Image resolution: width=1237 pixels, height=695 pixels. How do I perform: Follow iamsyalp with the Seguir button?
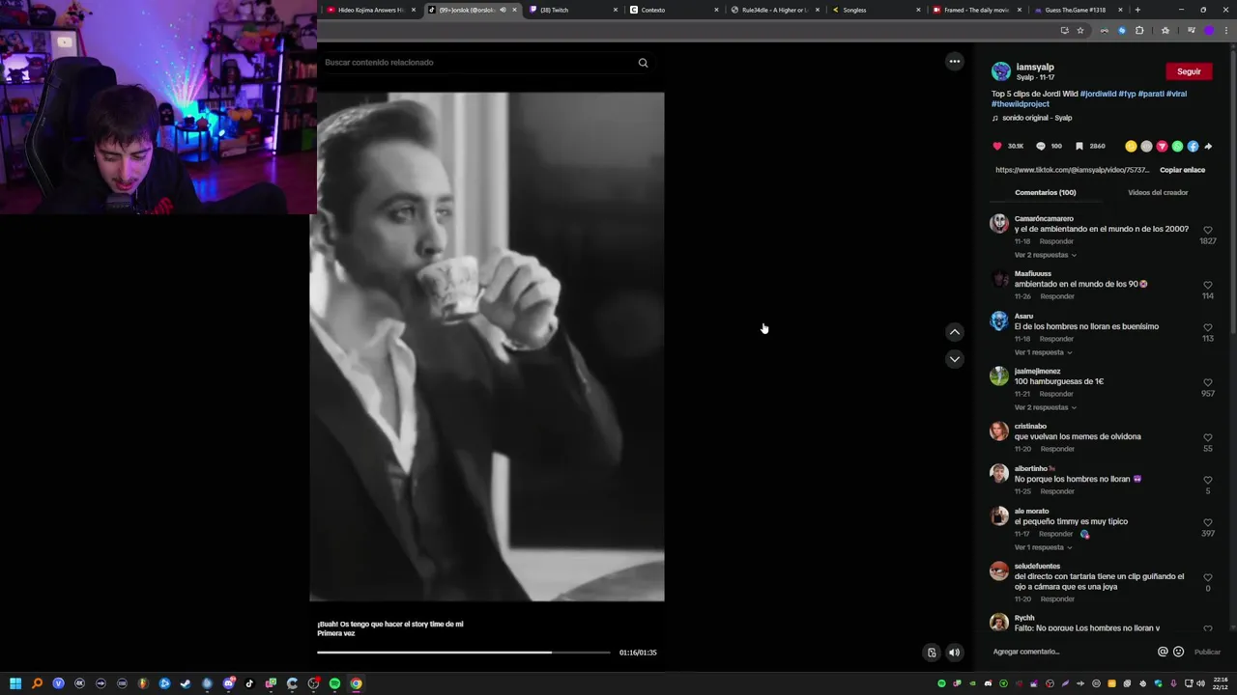pyautogui.click(x=1189, y=71)
